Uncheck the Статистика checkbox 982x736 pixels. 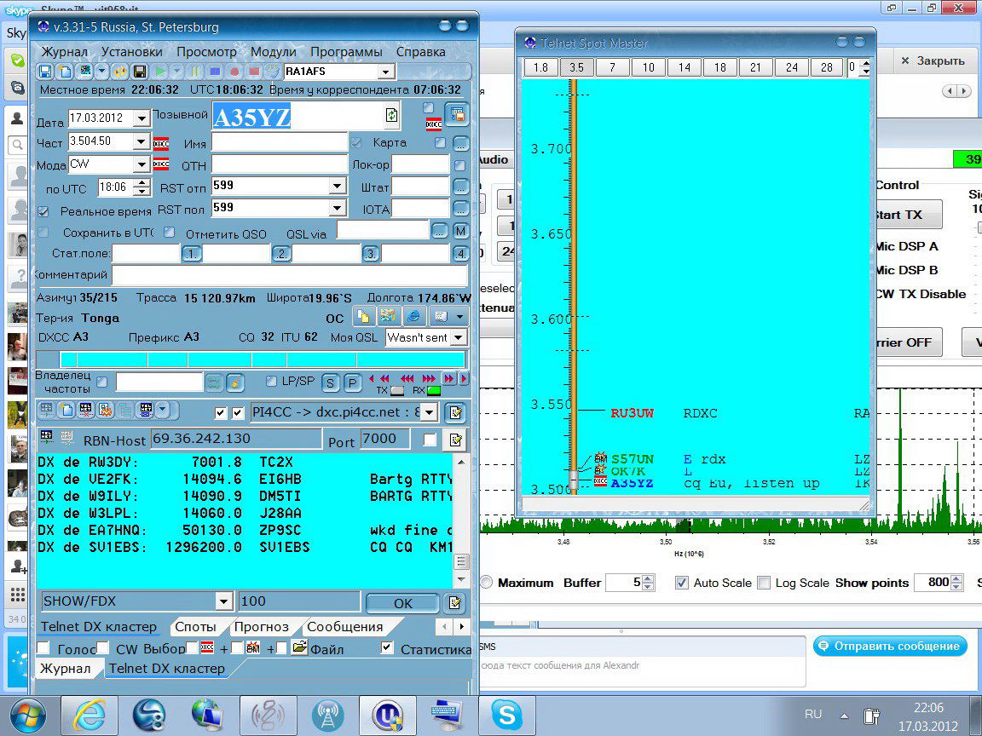click(x=388, y=648)
